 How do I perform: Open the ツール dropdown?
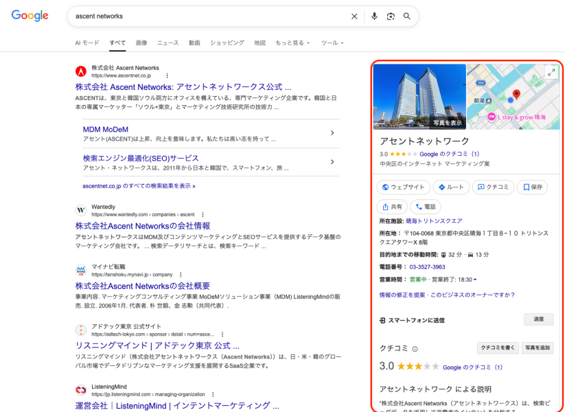(x=330, y=43)
